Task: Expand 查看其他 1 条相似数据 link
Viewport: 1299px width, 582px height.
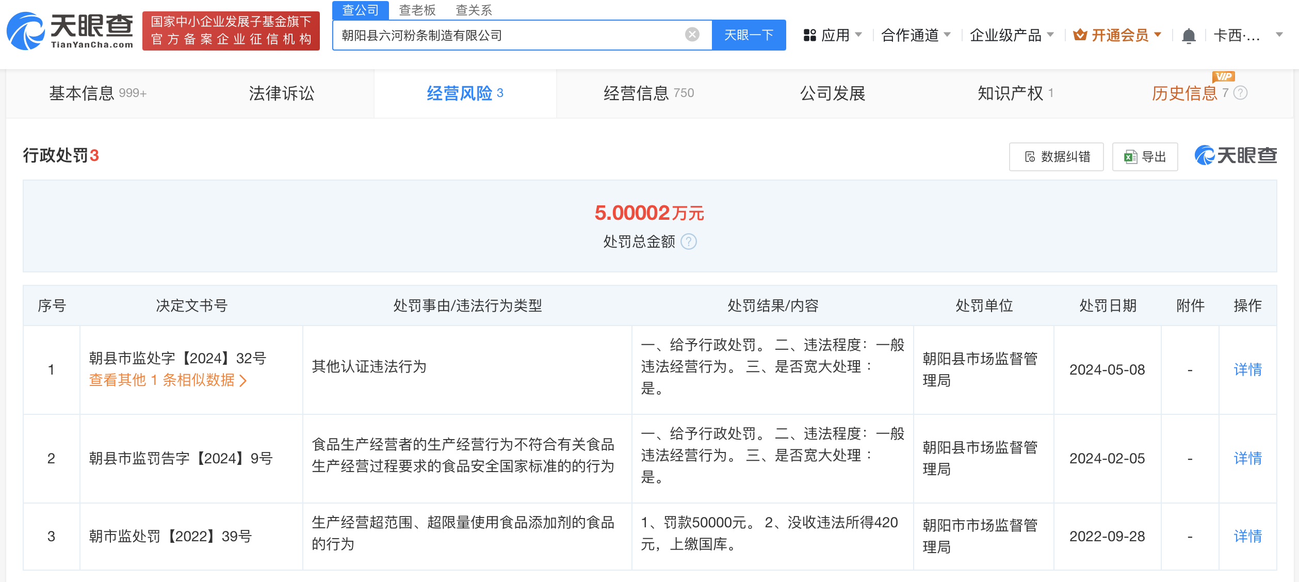Action: pos(168,380)
